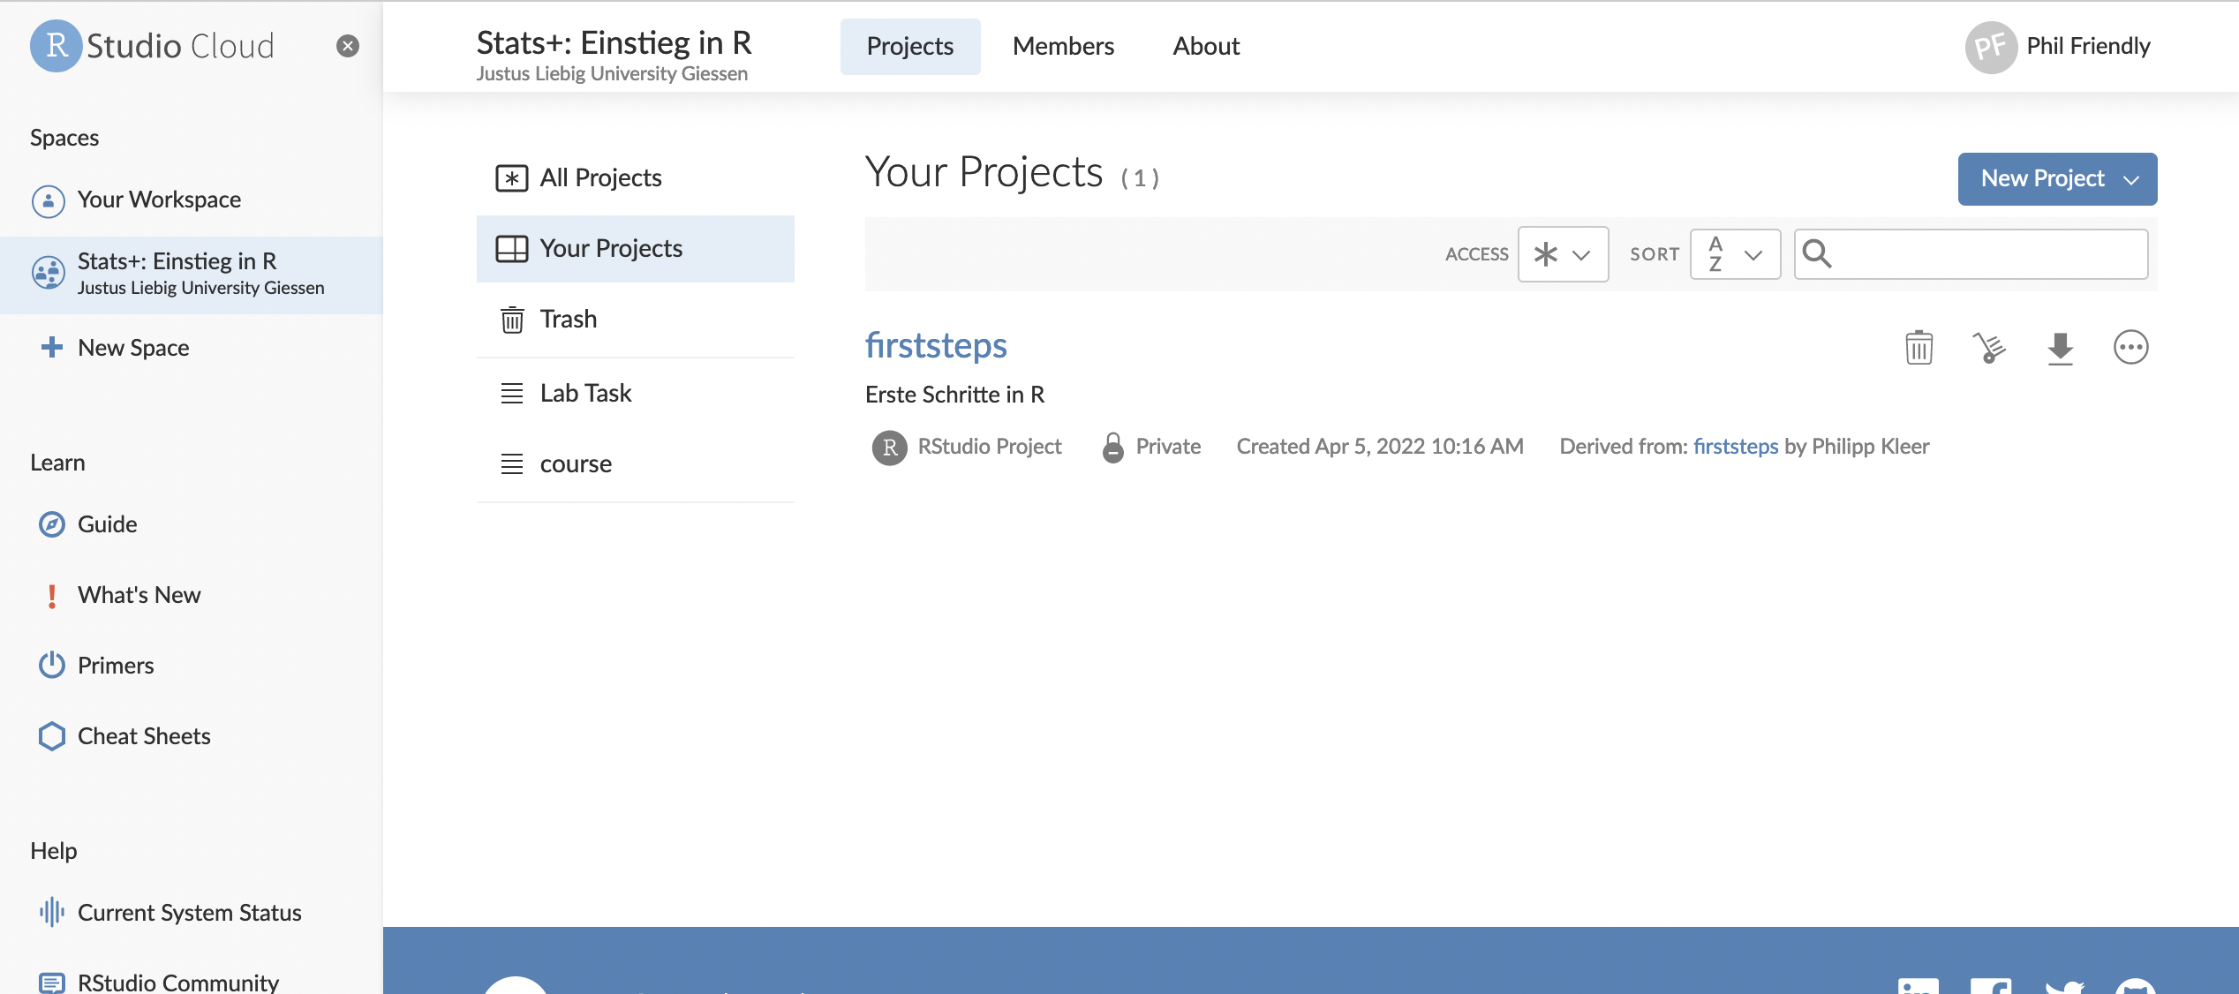Move firststeps project to trash
This screenshot has width=2239, height=994.
click(x=1919, y=348)
